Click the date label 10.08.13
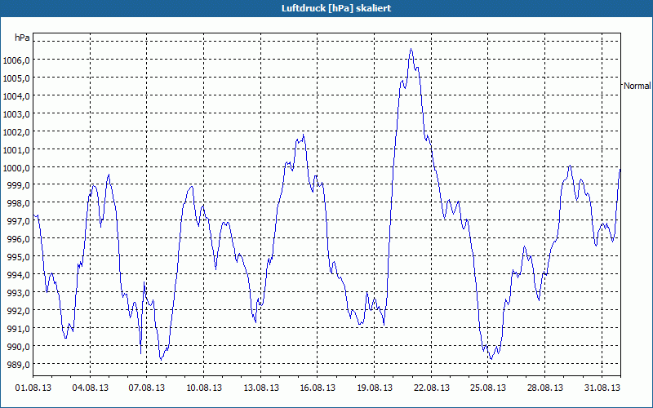The height and width of the screenshot is (408, 653). tap(203, 388)
